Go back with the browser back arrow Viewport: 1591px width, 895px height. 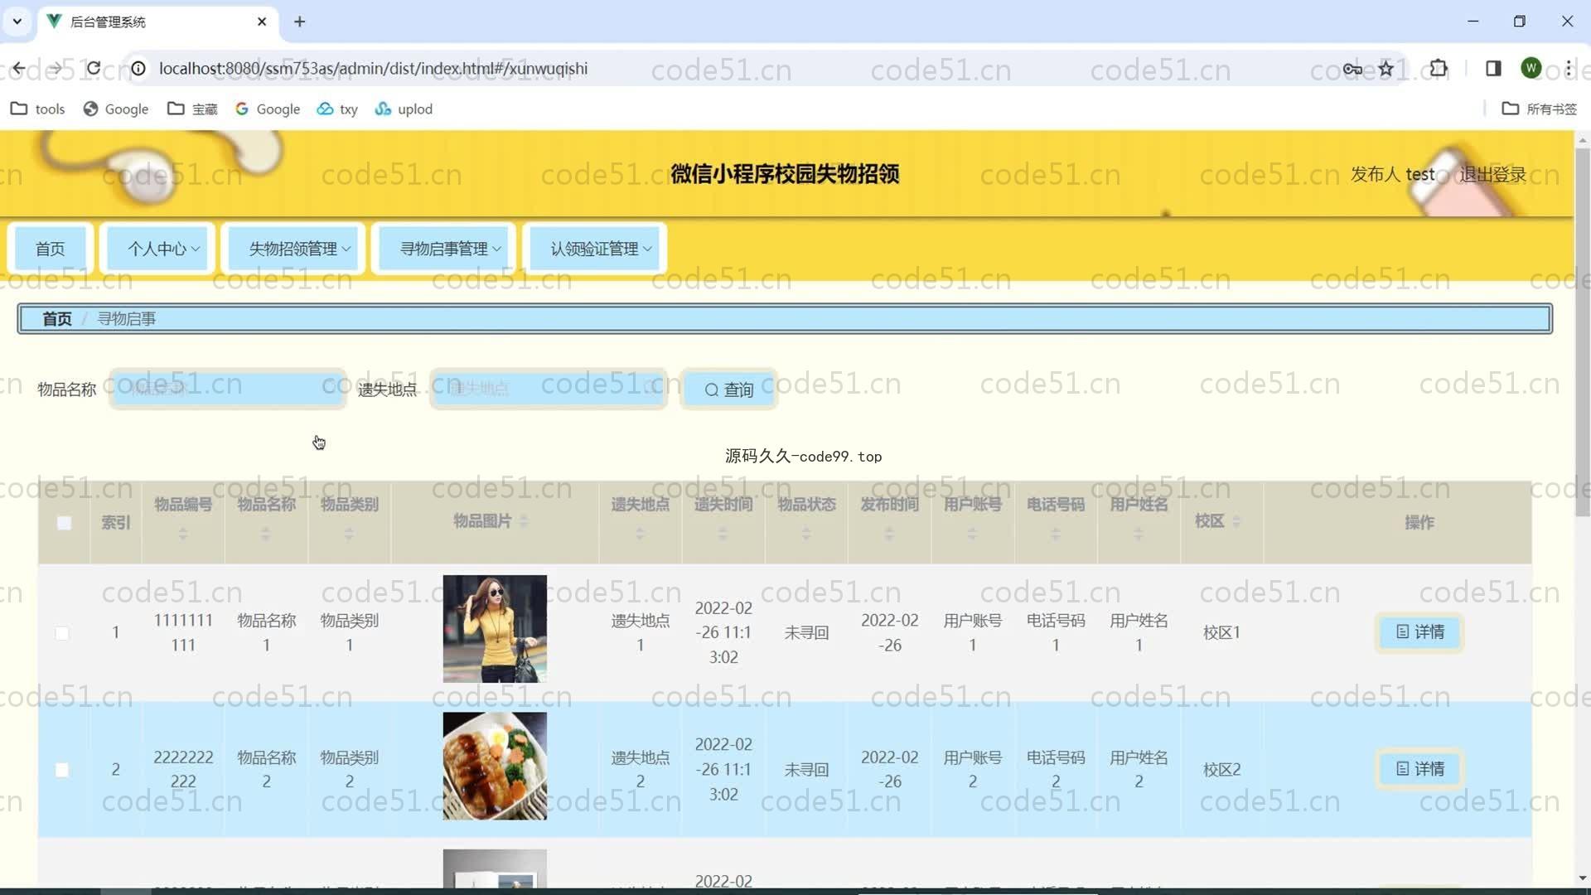coord(18,69)
